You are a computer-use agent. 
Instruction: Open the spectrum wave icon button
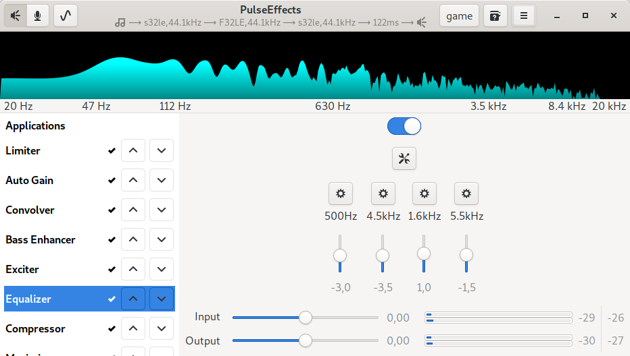66,16
